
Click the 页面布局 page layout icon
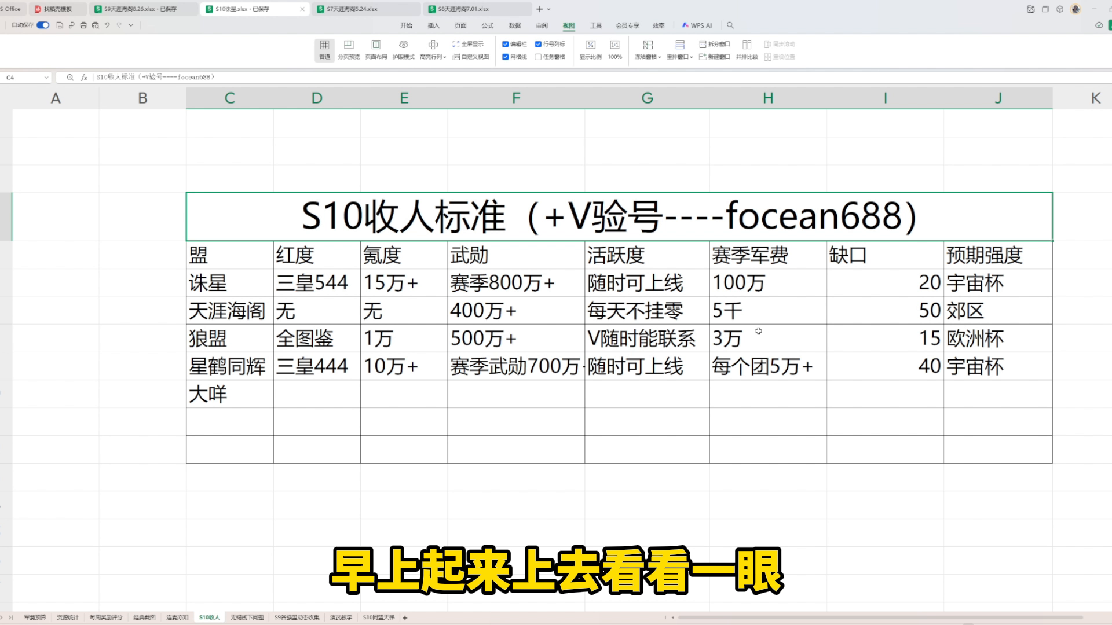click(x=376, y=49)
